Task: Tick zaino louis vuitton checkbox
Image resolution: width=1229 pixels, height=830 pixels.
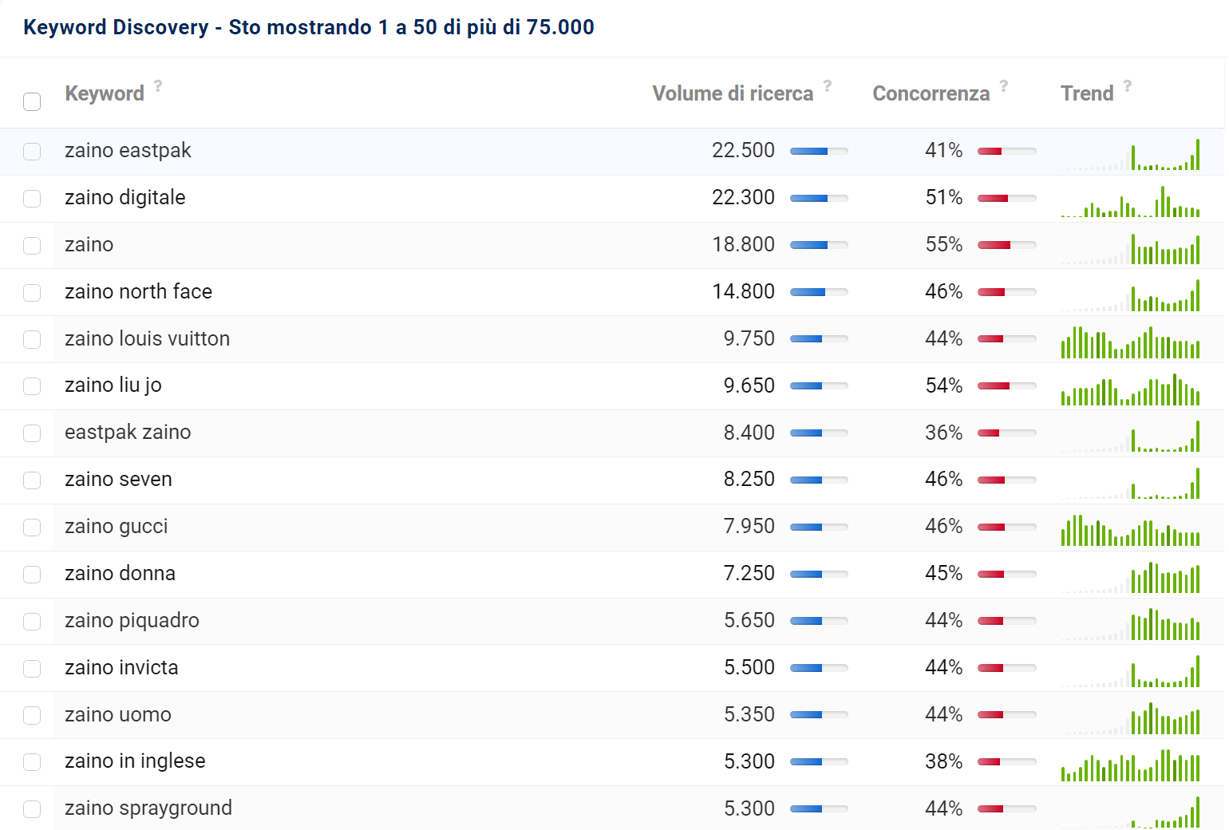Action: click(x=32, y=340)
